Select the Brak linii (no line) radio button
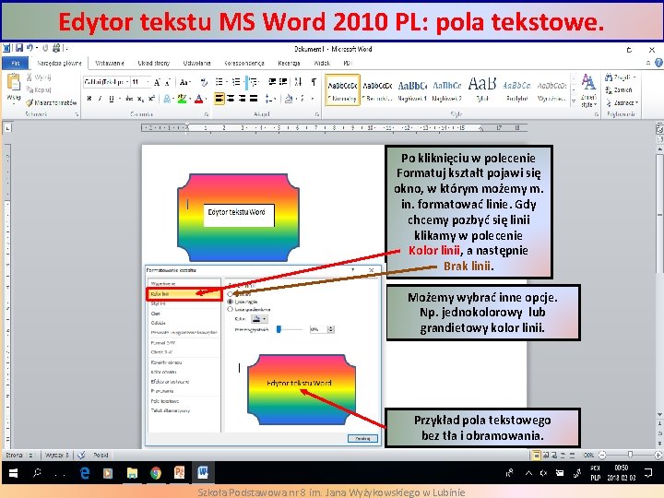This screenshot has height=498, width=664. tap(231, 294)
